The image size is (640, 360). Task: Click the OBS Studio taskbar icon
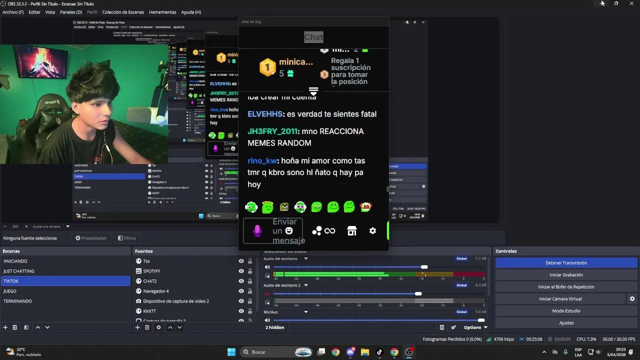[409, 352]
